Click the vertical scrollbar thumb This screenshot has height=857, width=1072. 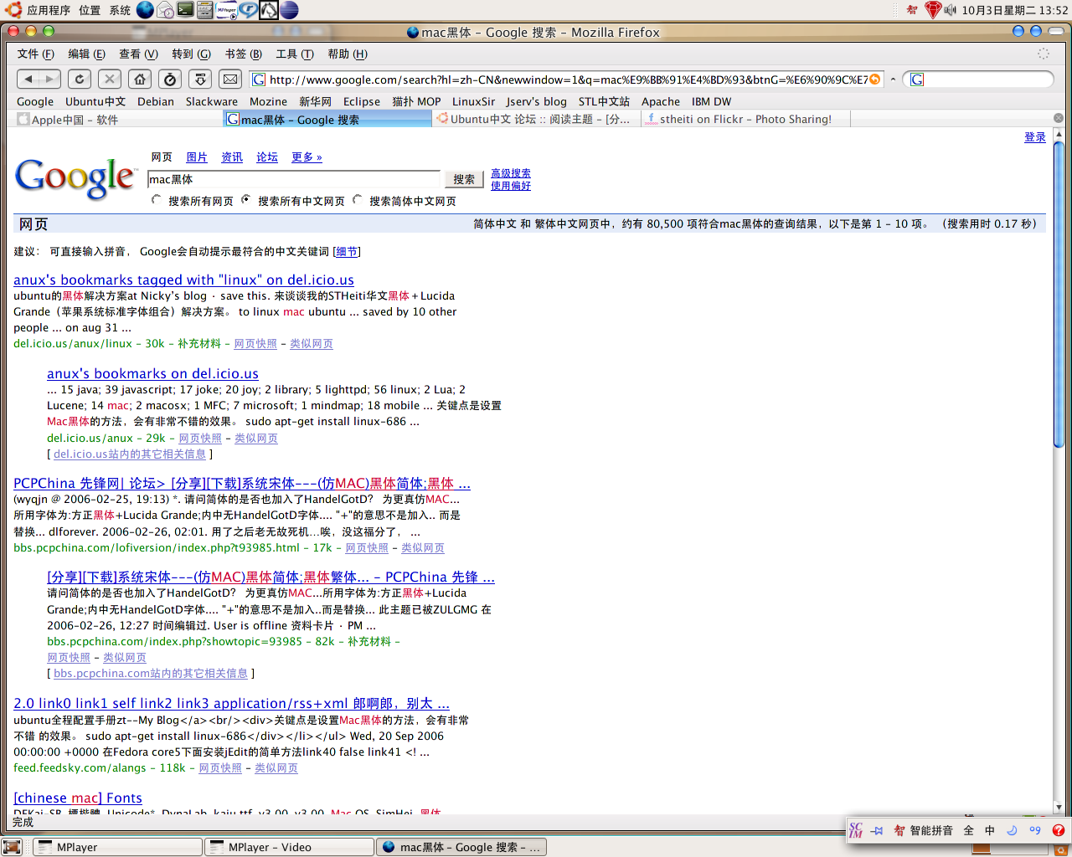click(x=1059, y=295)
